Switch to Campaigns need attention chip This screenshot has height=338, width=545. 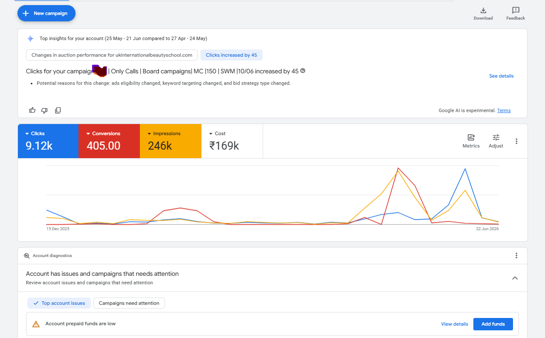click(129, 303)
